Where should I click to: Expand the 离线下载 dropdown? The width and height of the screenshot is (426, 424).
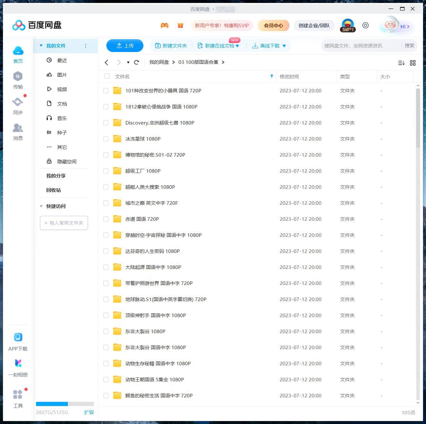(284, 46)
